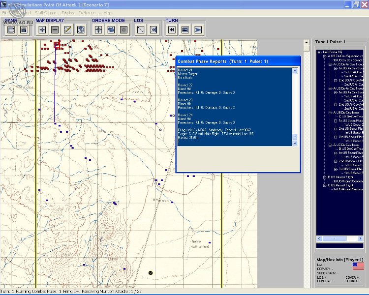
Task: Click the save game disk icon
Action: point(24,29)
